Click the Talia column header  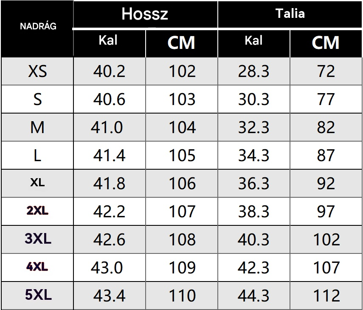click(290, 14)
